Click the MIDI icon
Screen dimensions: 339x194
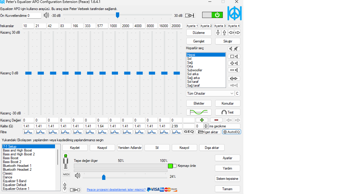pos(67,174)
